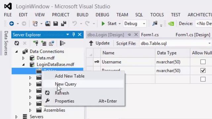Choose New Query from context menu
This screenshot has height=119, width=212.
click(x=83, y=84)
